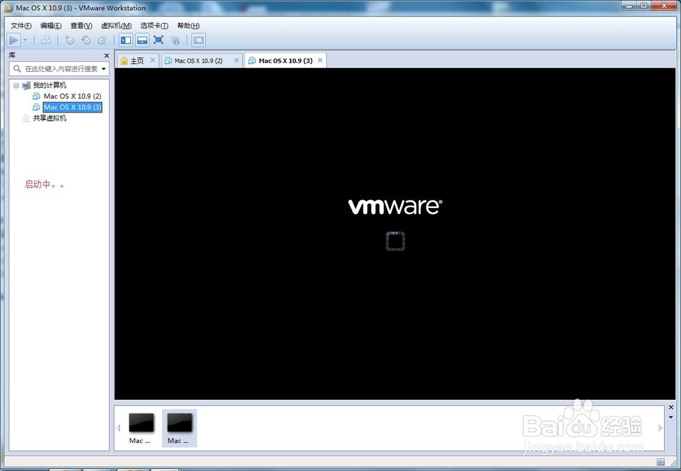The image size is (681, 471).
Task: Click the VM icon beside Mac OS X 10.9 (2) in tree
Action: coord(37,96)
